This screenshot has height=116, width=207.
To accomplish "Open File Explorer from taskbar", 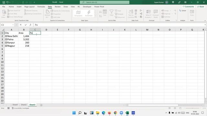I will (x=98, y=113).
